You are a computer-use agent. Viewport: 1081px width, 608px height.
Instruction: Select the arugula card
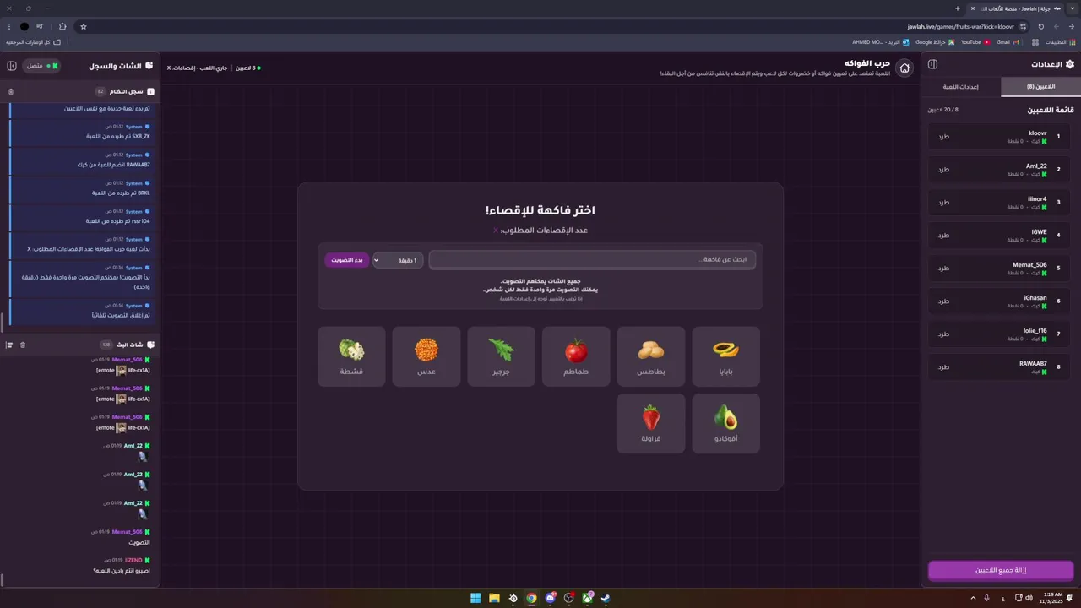click(502, 356)
